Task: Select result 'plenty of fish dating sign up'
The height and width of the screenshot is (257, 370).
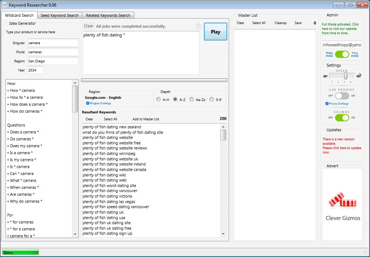Action: [x=107, y=233]
